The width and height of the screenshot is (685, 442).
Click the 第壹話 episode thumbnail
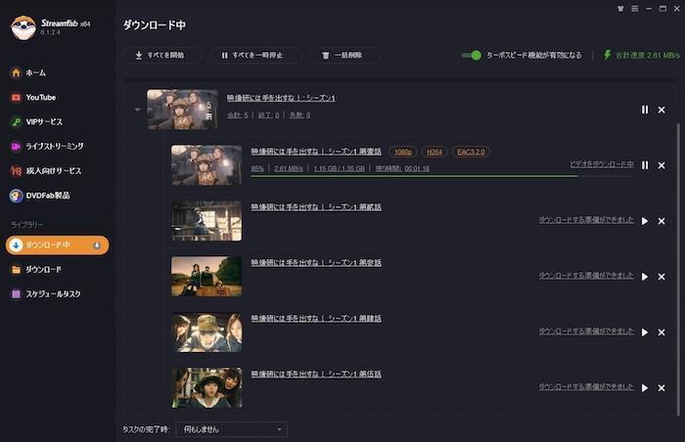point(206,165)
